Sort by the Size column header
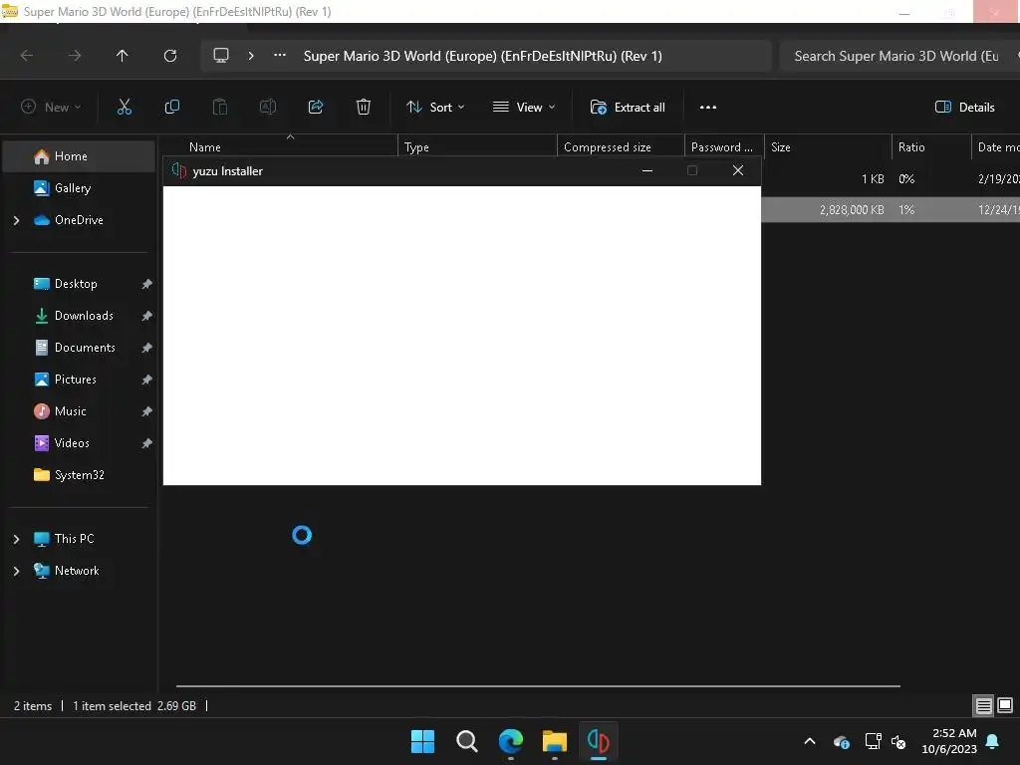This screenshot has width=1020, height=765. [x=828, y=147]
